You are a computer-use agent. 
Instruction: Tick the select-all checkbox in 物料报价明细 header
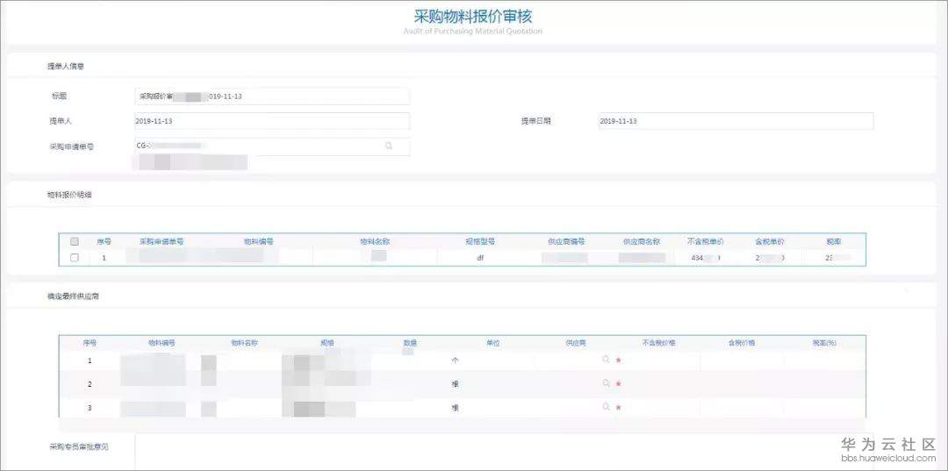coord(75,241)
